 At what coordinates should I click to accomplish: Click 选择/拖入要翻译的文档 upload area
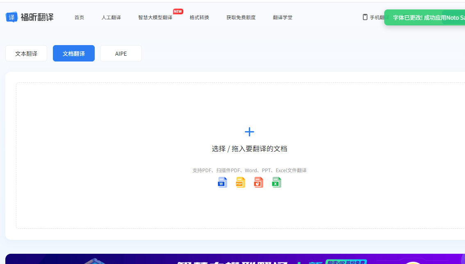(249, 148)
